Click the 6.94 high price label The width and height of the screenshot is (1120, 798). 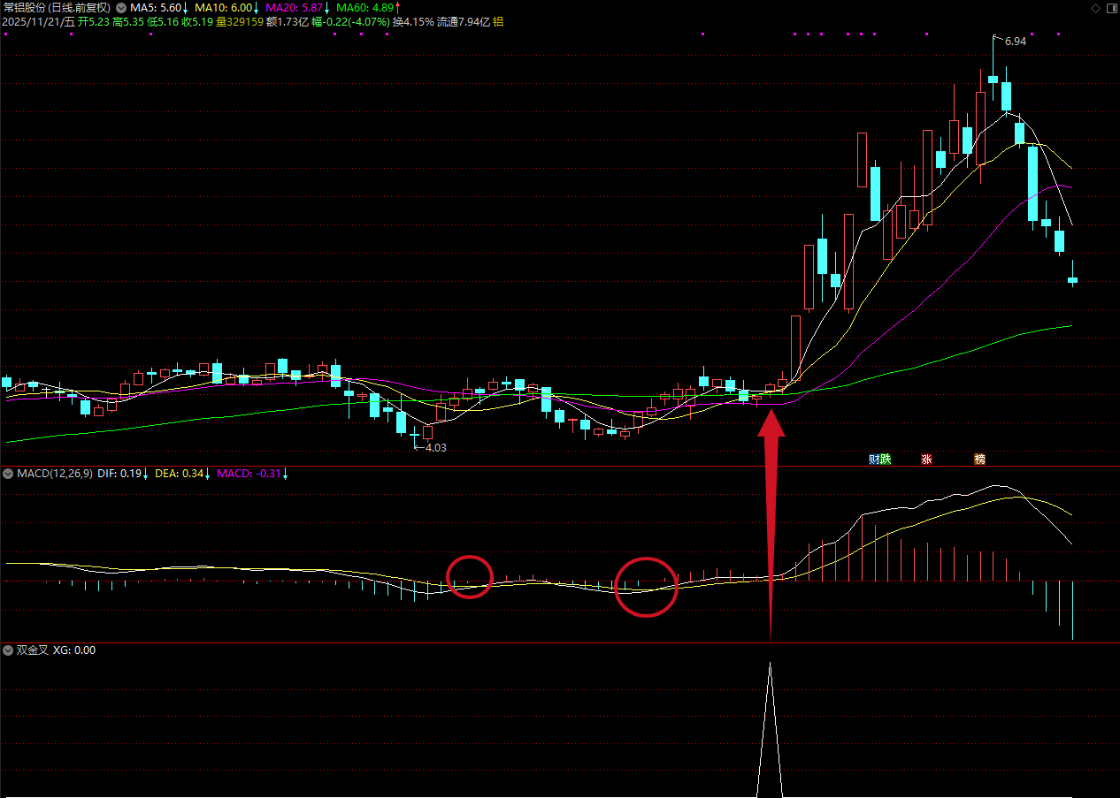coord(1015,42)
